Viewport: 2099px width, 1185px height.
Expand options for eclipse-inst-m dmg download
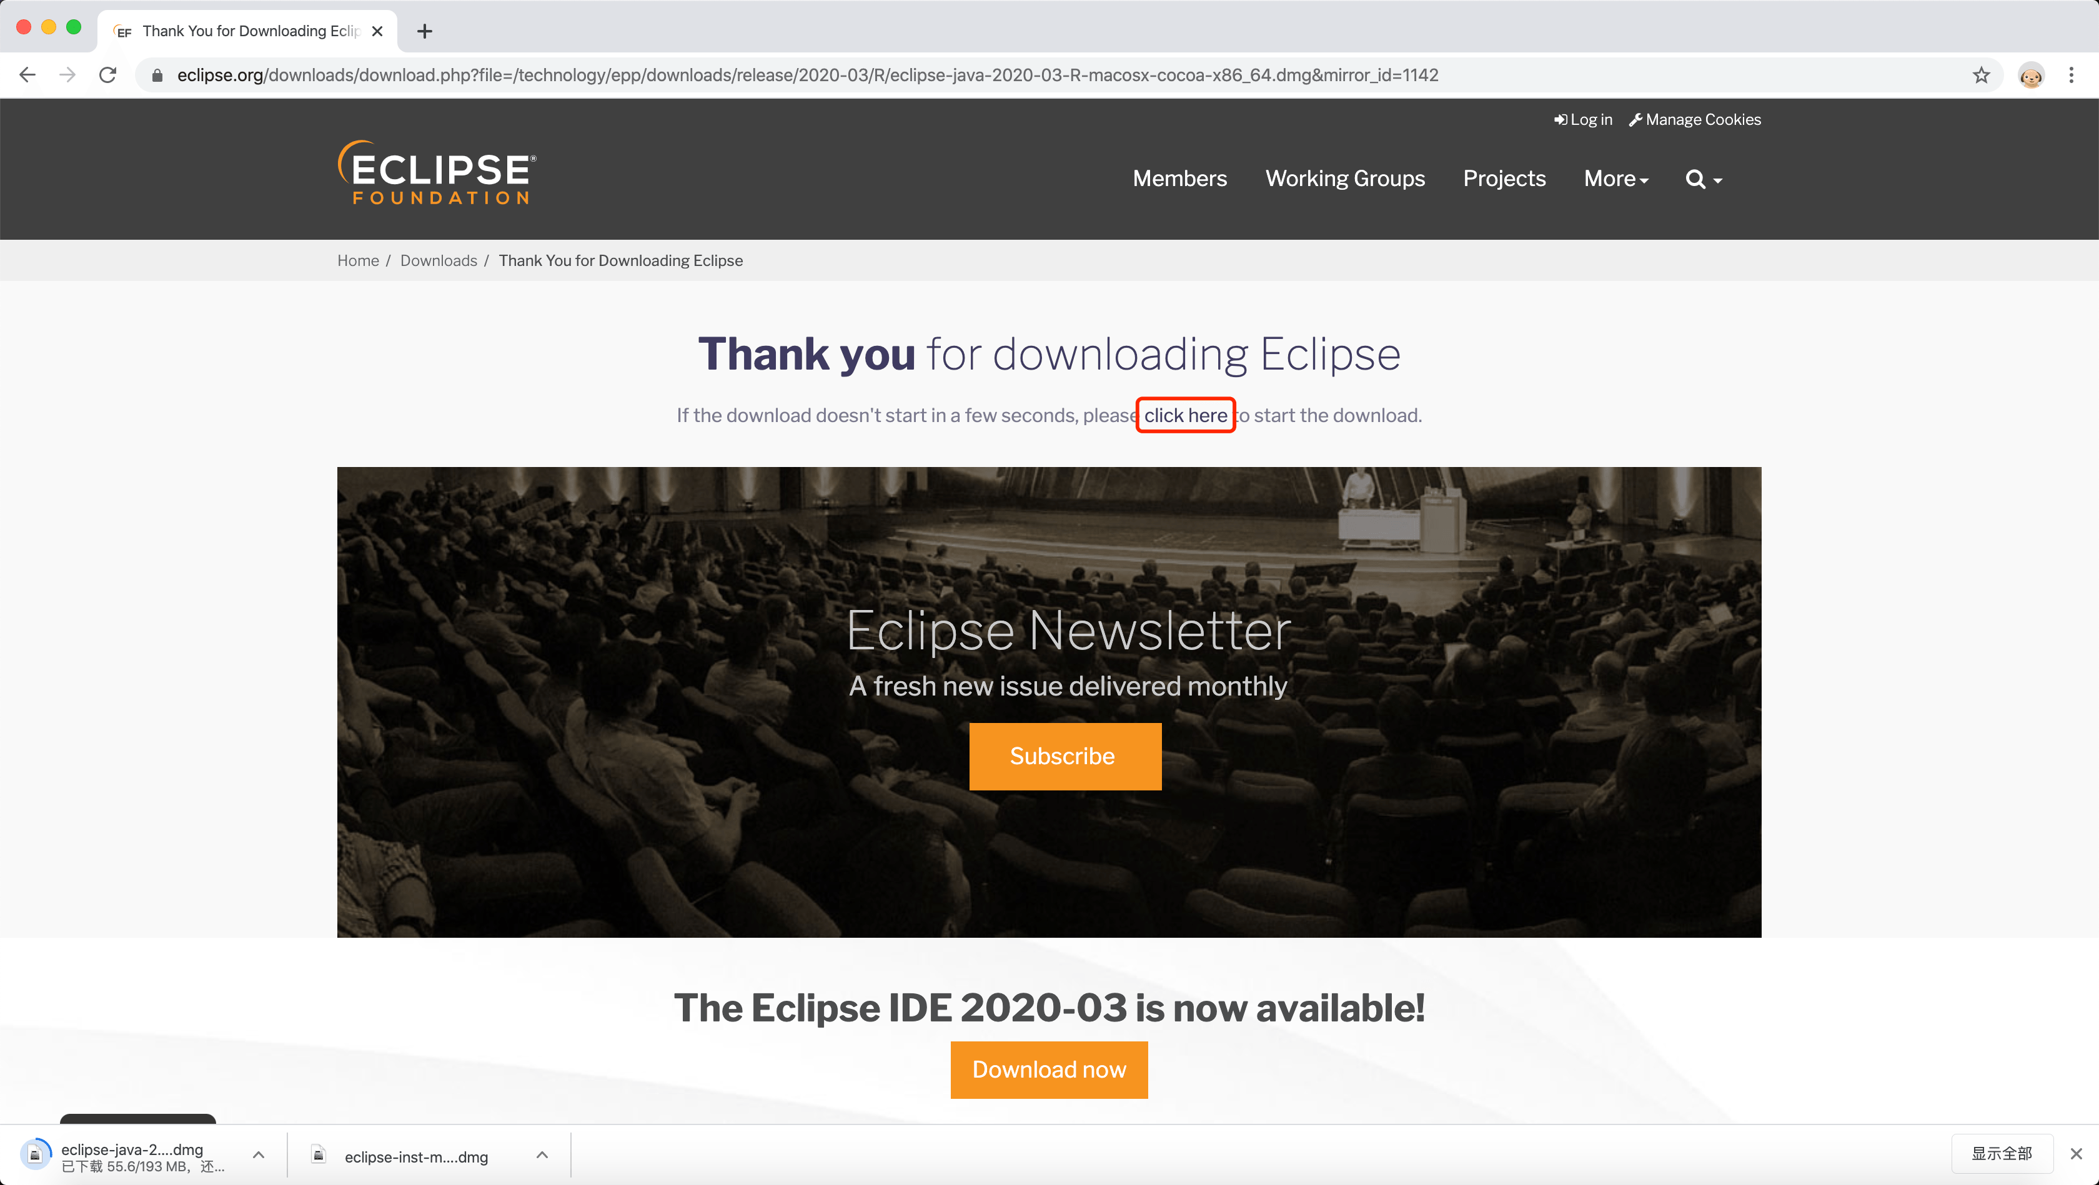click(542, 1154)
